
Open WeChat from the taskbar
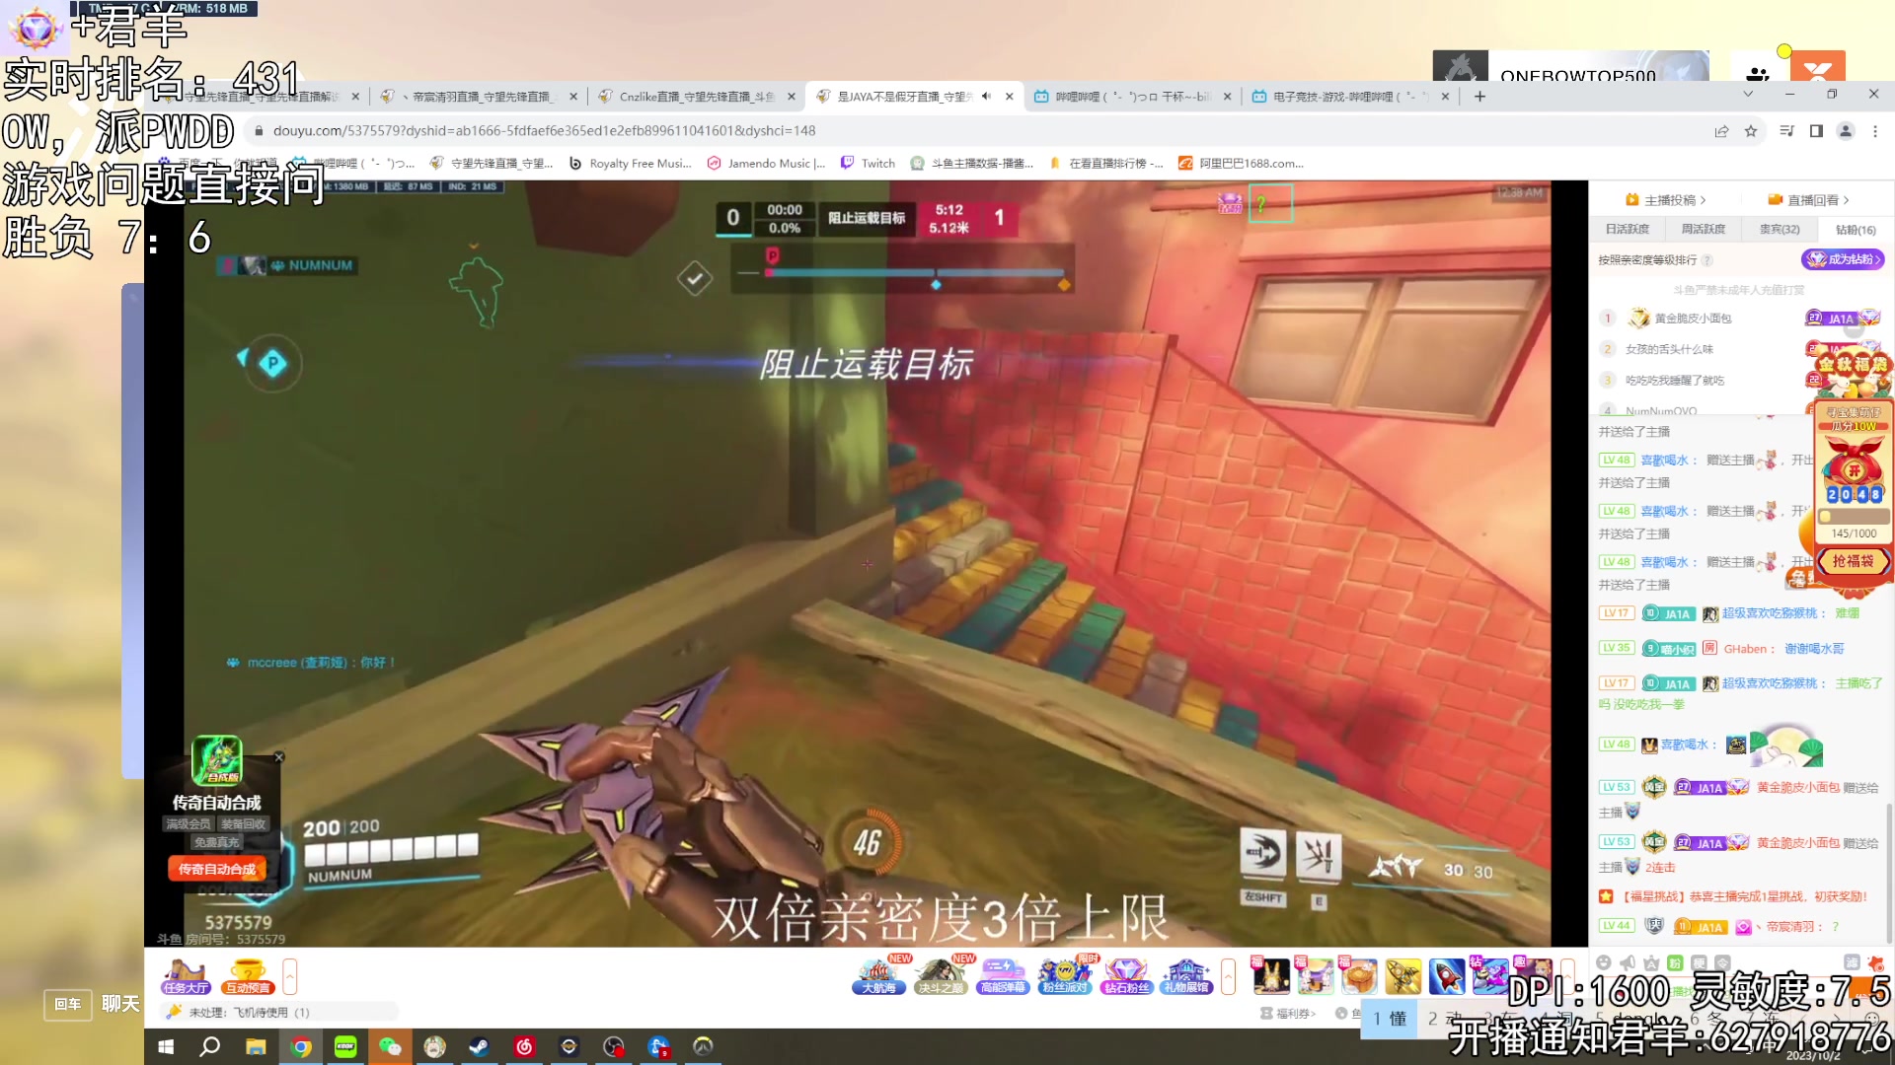tap(390, 1046)
